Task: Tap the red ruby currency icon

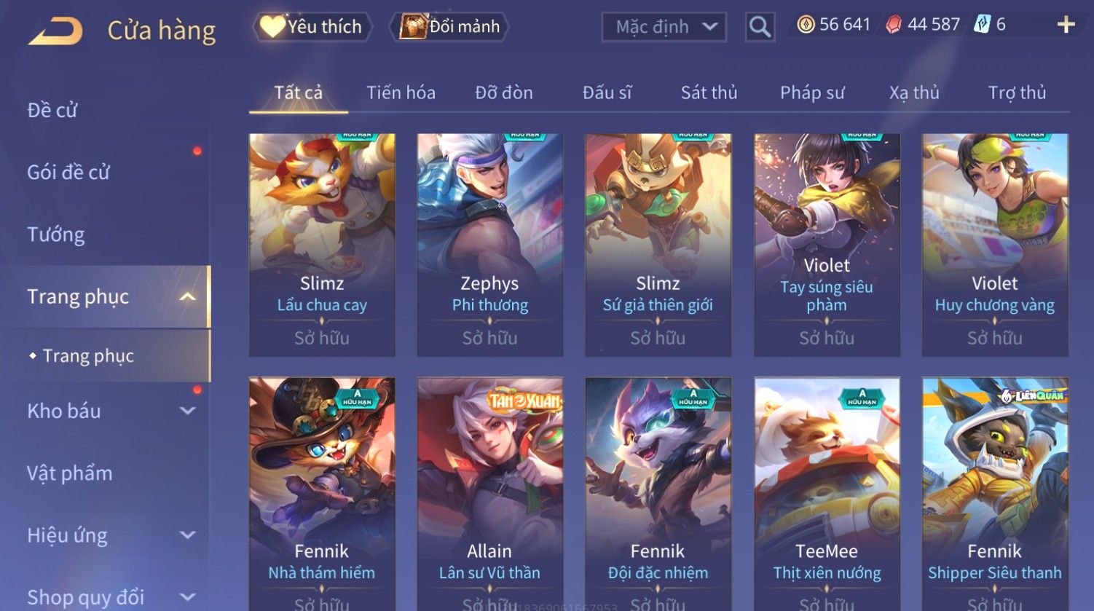Action: pos(893,25)
